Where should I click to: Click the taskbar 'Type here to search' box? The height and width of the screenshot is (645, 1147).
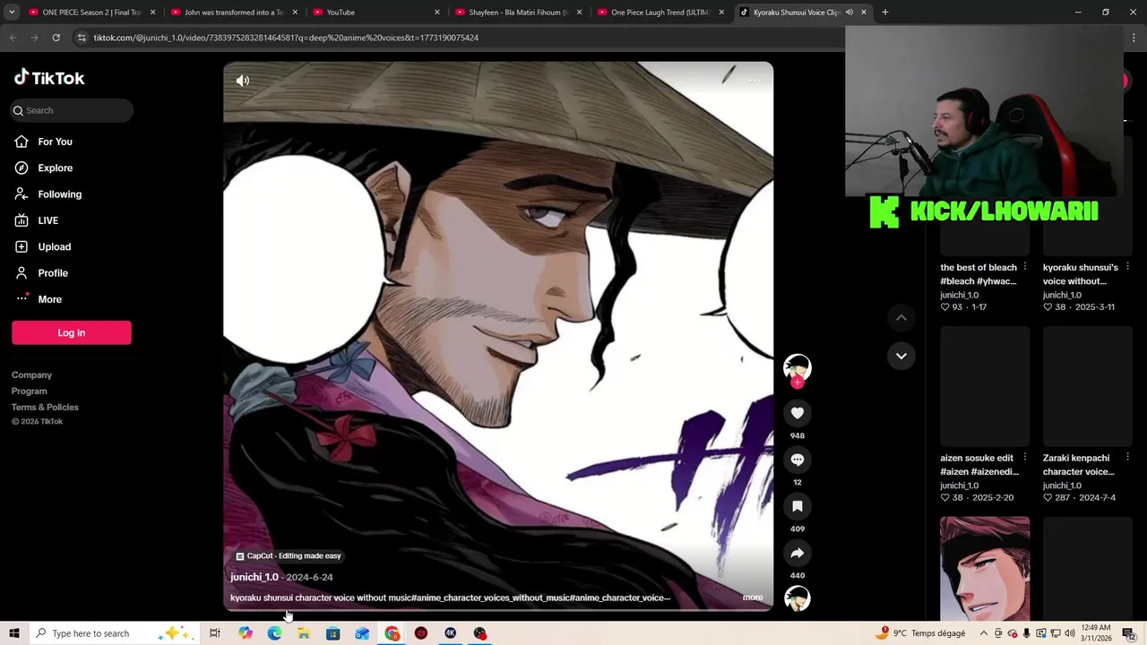click(113, 633)
